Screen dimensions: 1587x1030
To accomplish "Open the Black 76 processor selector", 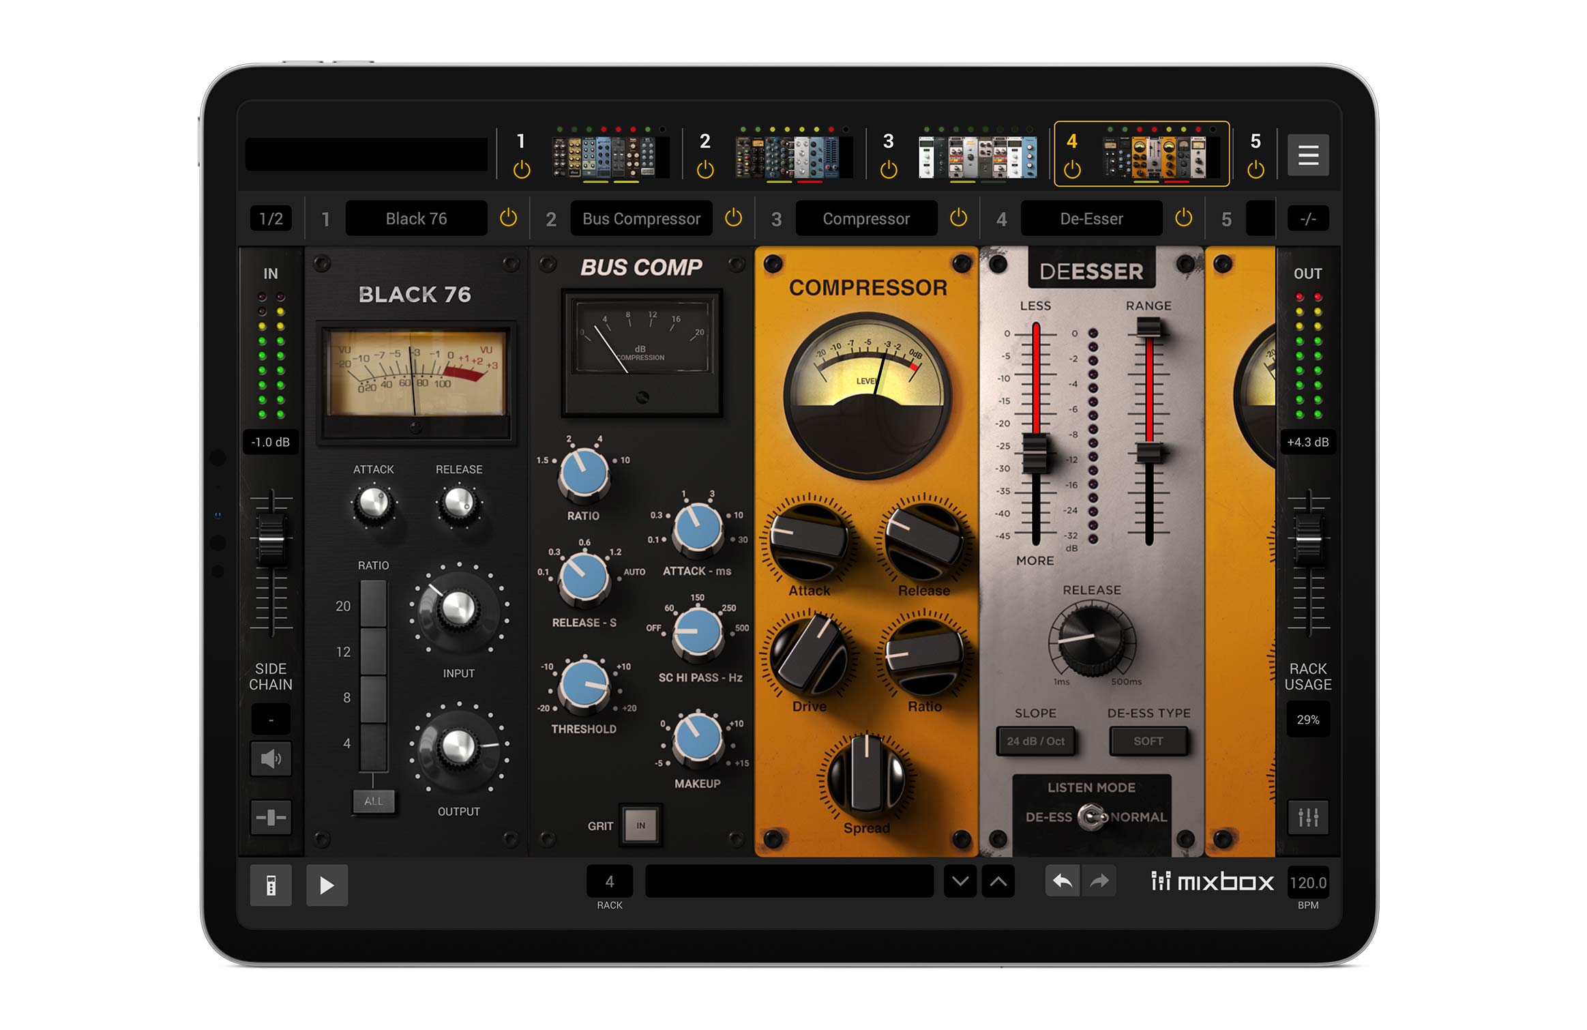I will (416, 218).
